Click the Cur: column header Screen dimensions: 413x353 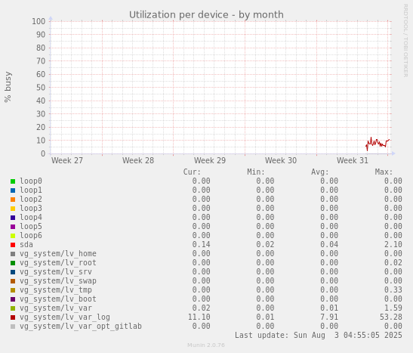192,172
